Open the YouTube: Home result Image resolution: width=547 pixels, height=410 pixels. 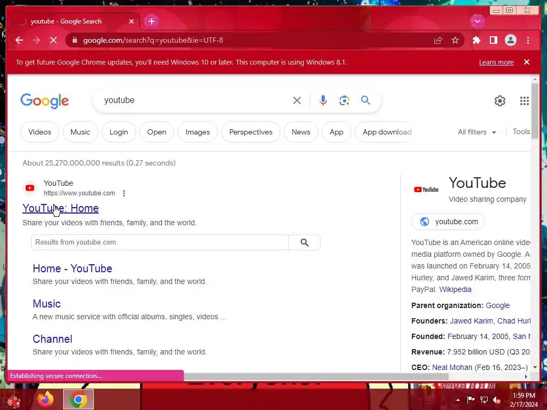pos(61,208)
